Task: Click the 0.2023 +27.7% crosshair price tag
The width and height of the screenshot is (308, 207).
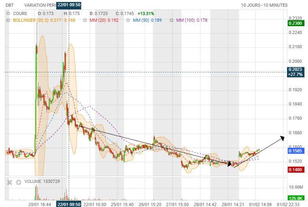Action: (296, 72)
